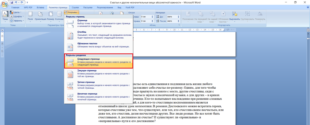Open the Колонки columns menu
Viewport: 310px width, 125px height.
pos(59,17)
